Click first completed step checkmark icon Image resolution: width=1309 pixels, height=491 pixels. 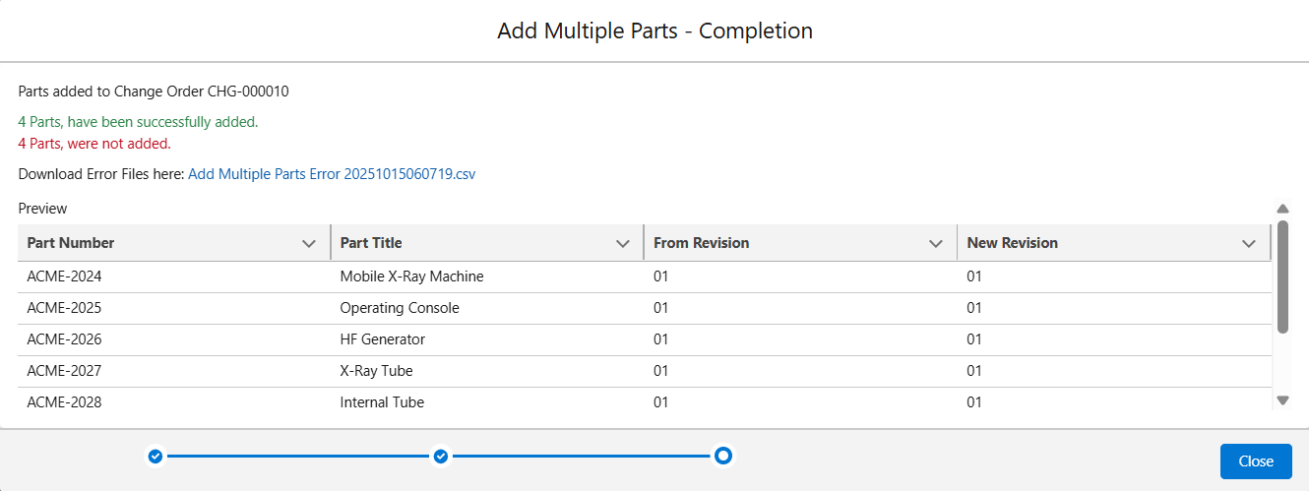155,457
